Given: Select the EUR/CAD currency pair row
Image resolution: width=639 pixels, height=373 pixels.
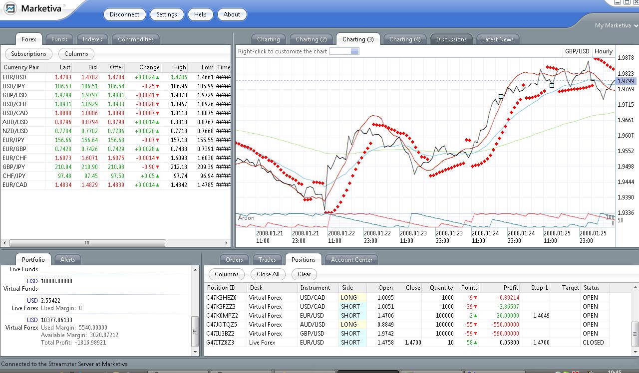Looking at the screenshot, I should coord(116,185).
